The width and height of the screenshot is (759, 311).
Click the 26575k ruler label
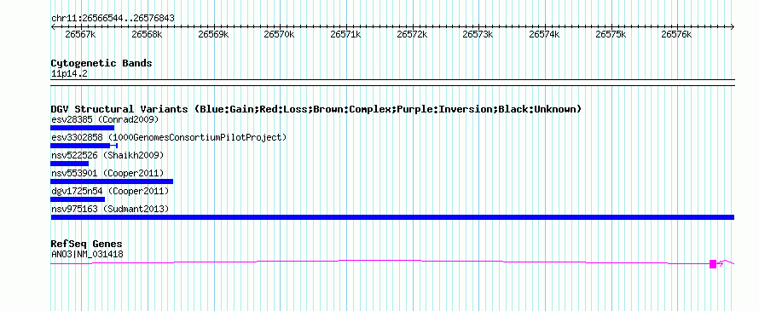click(x=611, y=34)
